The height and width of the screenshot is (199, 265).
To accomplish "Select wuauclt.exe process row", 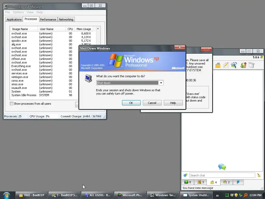I will click(44, 88).
